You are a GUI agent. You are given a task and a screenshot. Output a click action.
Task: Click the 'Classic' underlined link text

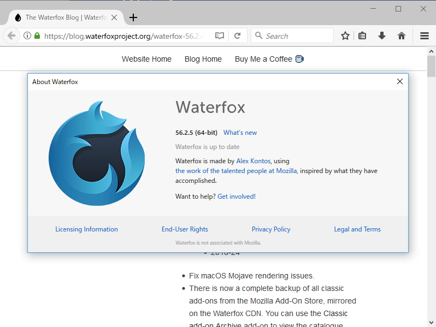click(x=335, y=313)
